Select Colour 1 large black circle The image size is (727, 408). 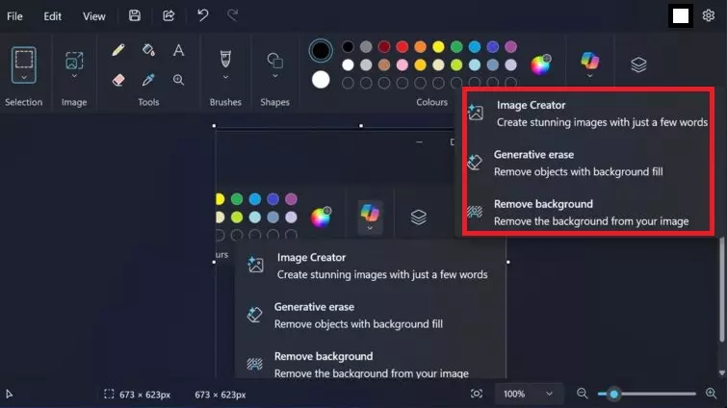pyautogui.click(x=321, y=51)
